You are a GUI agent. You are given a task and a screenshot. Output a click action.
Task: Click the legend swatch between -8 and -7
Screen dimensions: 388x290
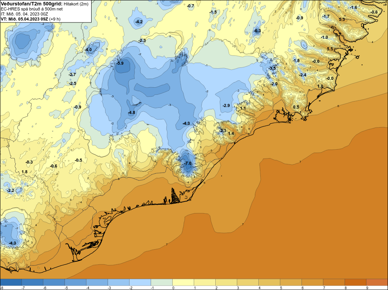click(x=11, y=282)
